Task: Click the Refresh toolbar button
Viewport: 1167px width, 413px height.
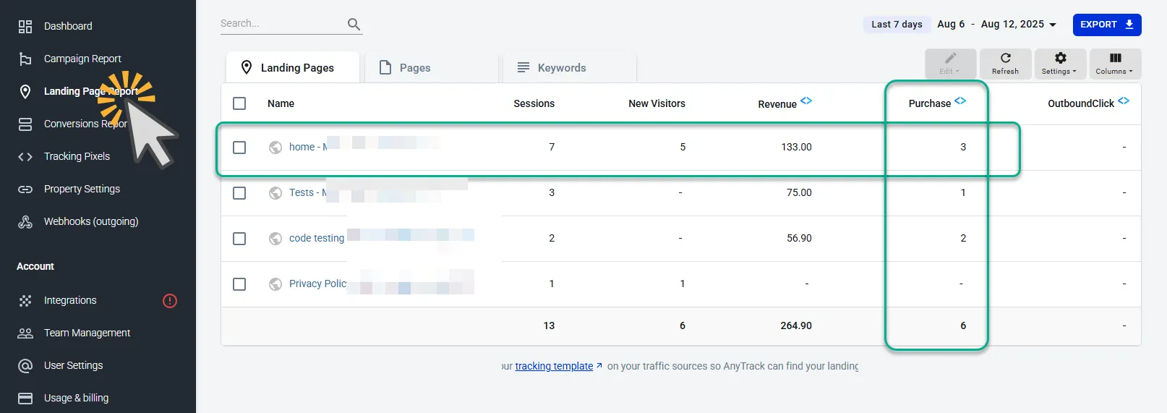Action: 1005,64
